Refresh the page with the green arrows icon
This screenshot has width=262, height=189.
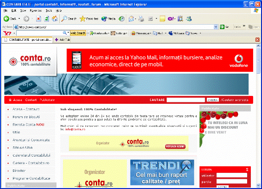point(47,19)
